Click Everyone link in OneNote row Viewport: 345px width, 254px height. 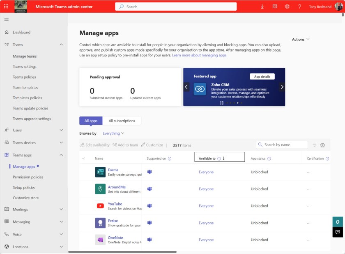pos(206,240)
